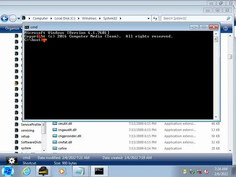Click the system folder icon in tree
The height and width of the screenshot is (177, 236).
pyautogui.click(x=17, y=148)
